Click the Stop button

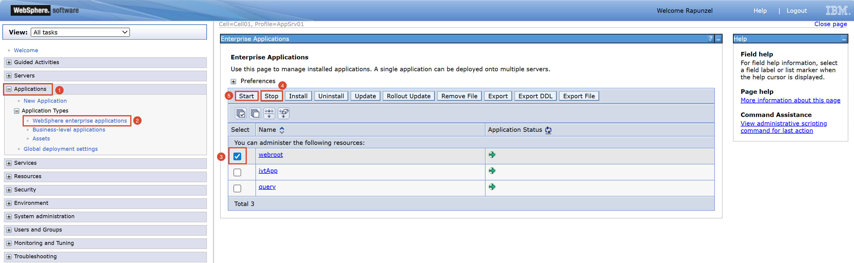271,96
